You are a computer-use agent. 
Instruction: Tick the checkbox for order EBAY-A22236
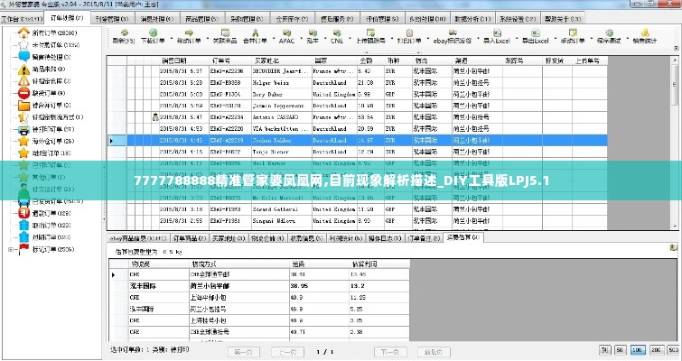pos(133,69)
